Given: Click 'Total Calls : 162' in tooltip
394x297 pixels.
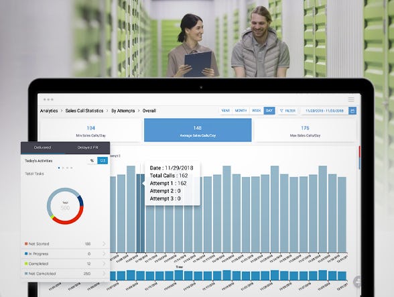Looking at the screenshot, I should click(169, 176).
